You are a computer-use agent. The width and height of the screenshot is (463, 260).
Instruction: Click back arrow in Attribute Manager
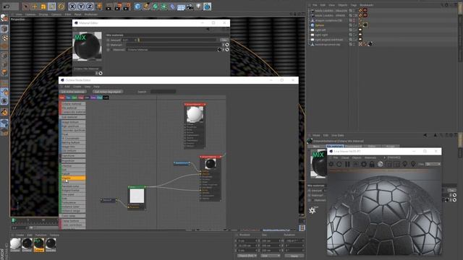(x=425, y=135)
